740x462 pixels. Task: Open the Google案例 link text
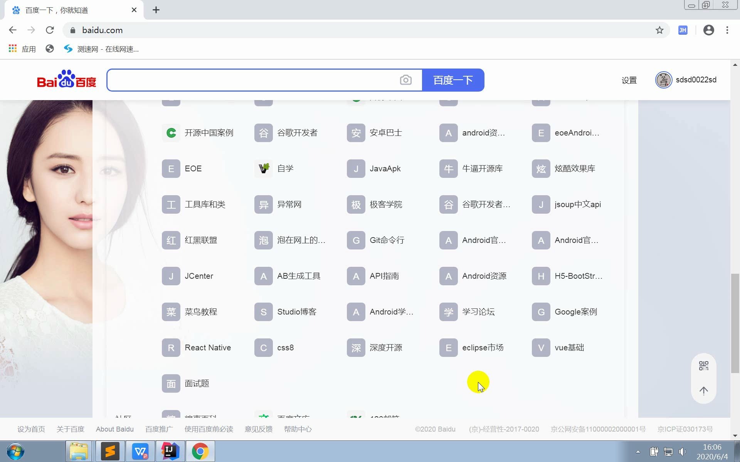576,312
